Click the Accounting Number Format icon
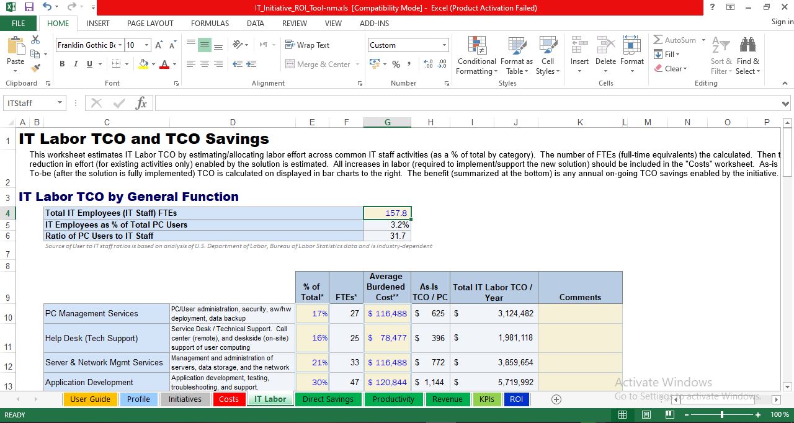The height and width of the screenshot is (423, 794). [x=375, y=64]
